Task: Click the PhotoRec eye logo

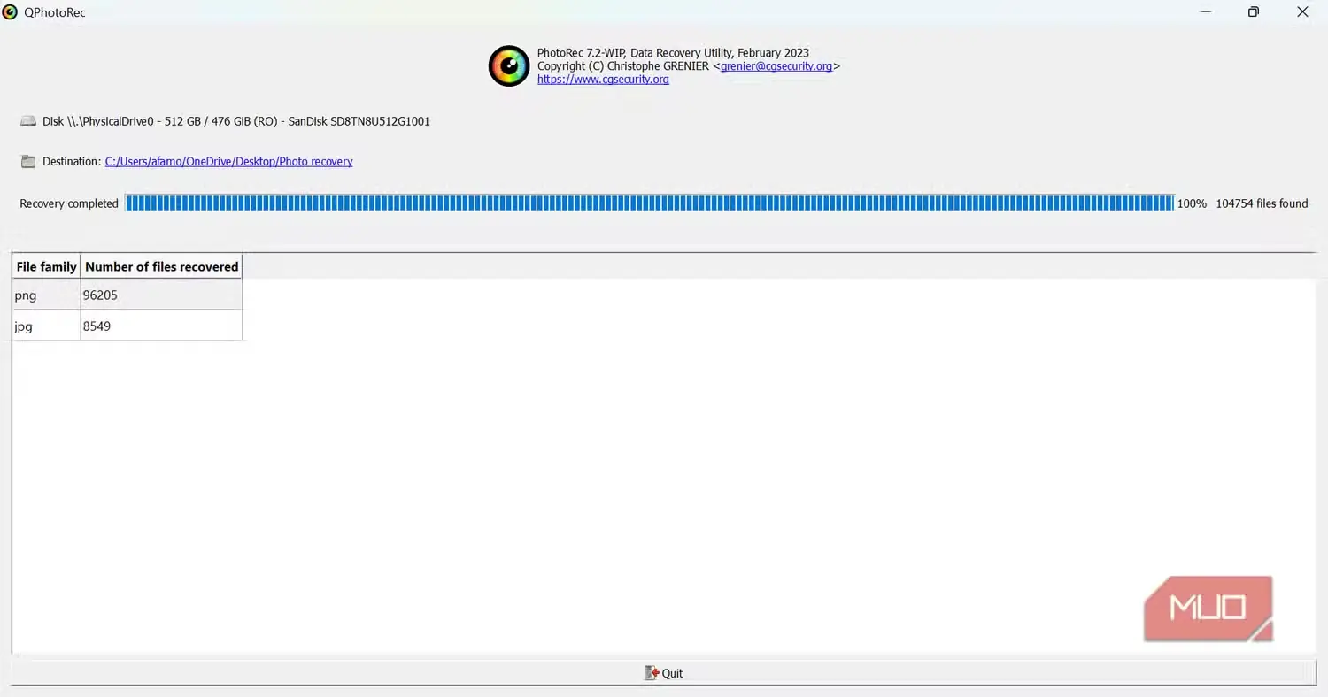Action: (509, 66)
